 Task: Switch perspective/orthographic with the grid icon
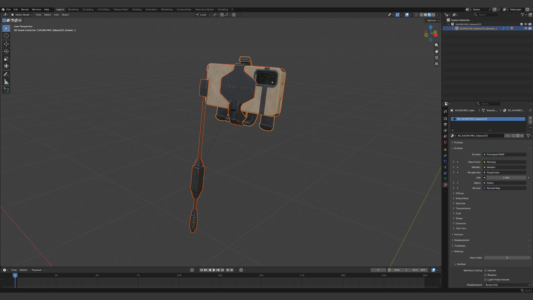point(436,64)
